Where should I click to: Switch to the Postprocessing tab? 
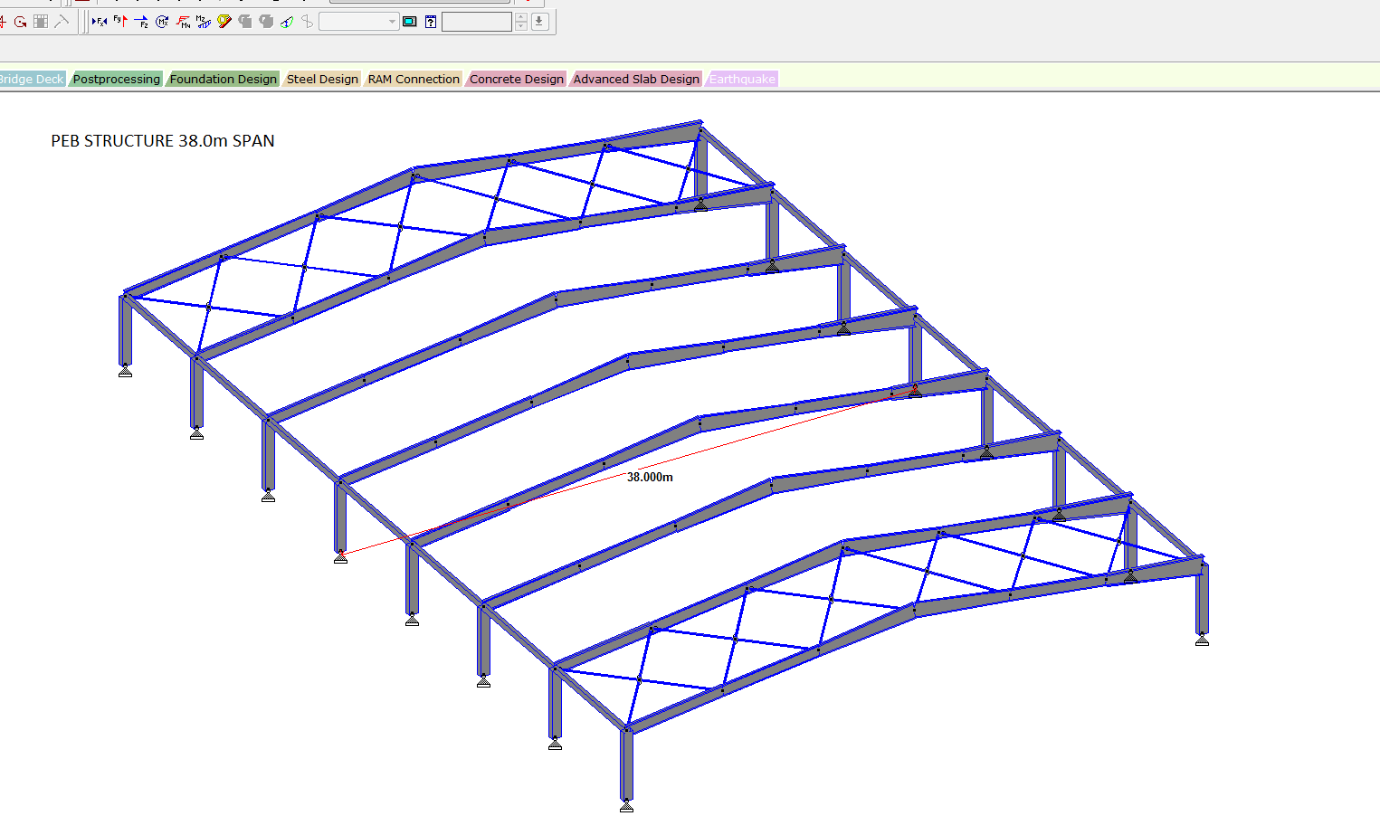point(116,80)
